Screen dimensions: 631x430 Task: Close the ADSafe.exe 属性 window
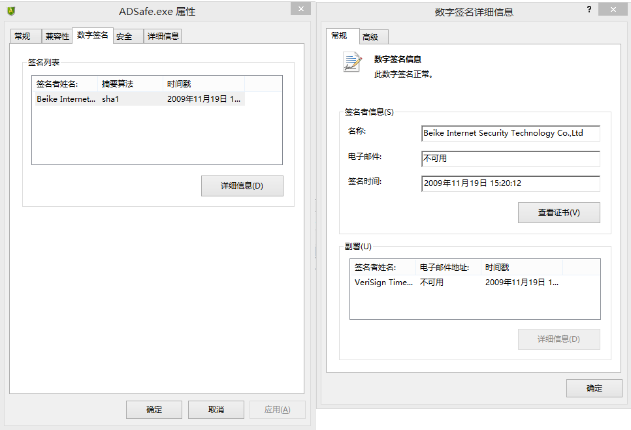point(300,9)
